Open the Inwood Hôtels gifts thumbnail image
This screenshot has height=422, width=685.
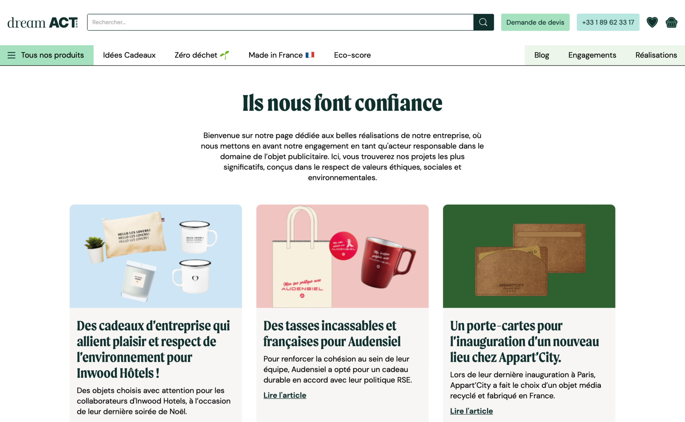[x=156, y=256]
